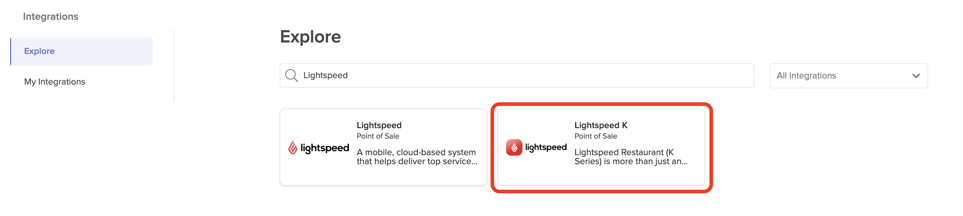Click the Explore page heading
The height and width of the screenshot is (216, 963).
310,37
